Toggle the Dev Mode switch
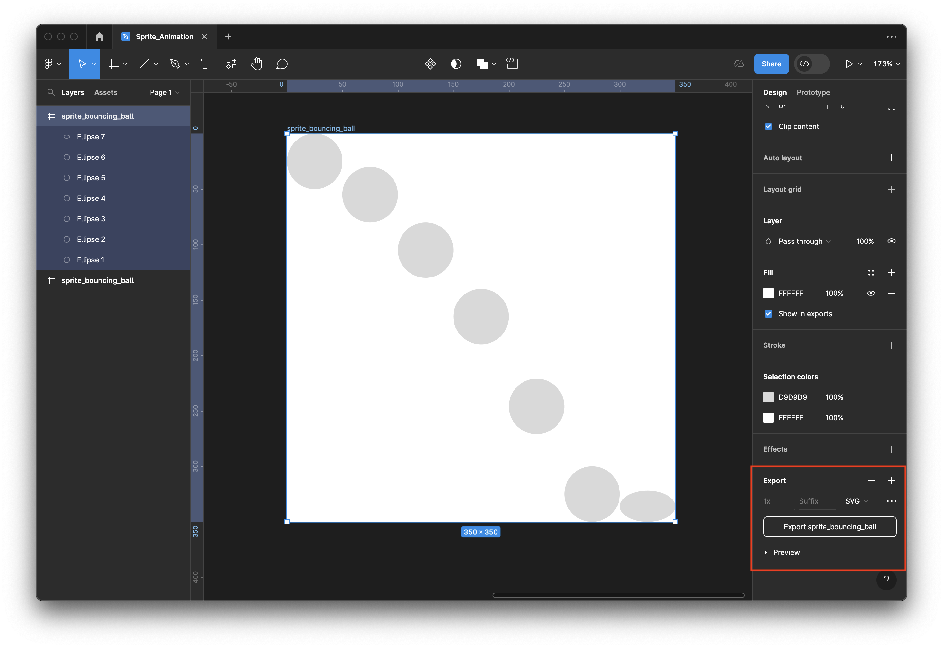This screenshot has width=943, height=648. [x=811, y=64]
